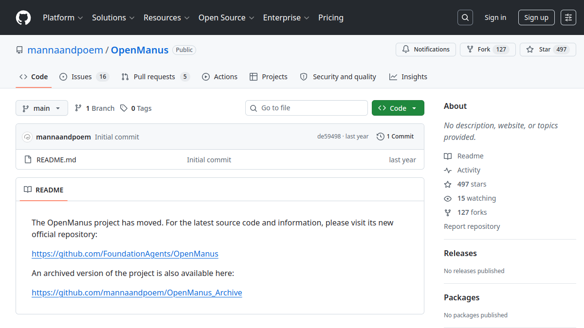Click mannaandpoem commit author name
584x328 pixels.
(x=63, y=137)
